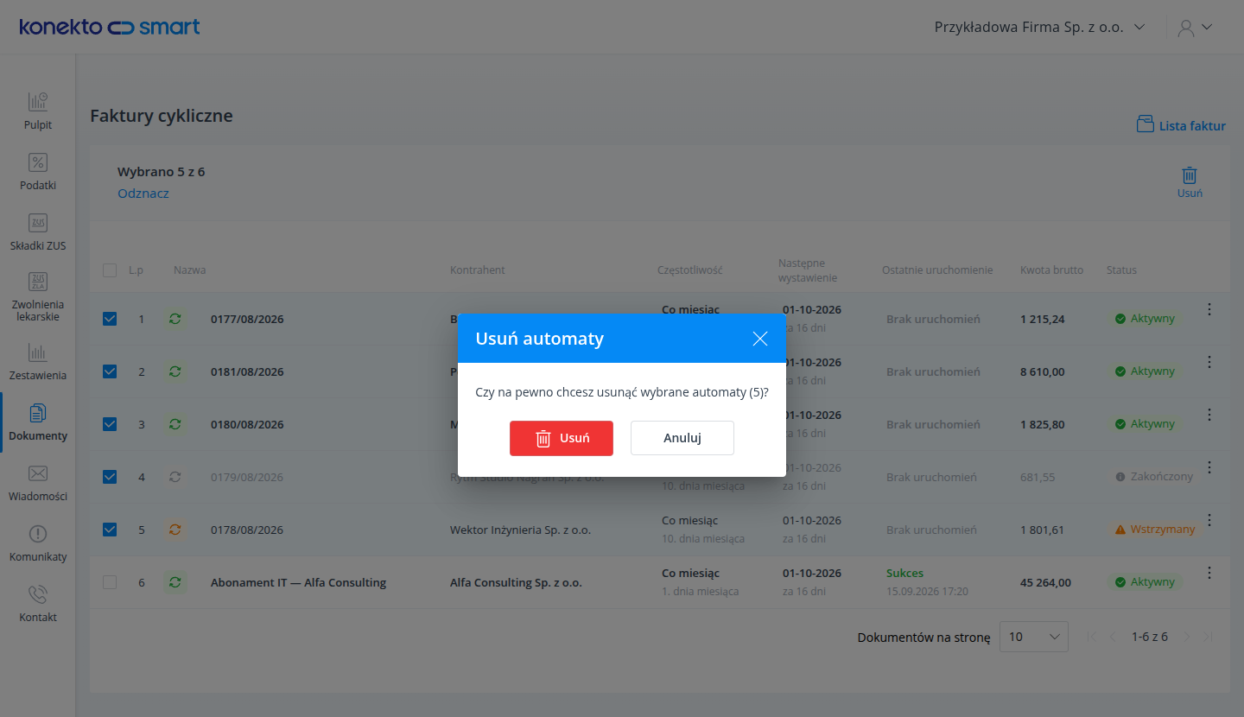This screenshot has height=717, width=1244.
Task: Cancel the dialog with Anuluj
Action: point(682,438)
